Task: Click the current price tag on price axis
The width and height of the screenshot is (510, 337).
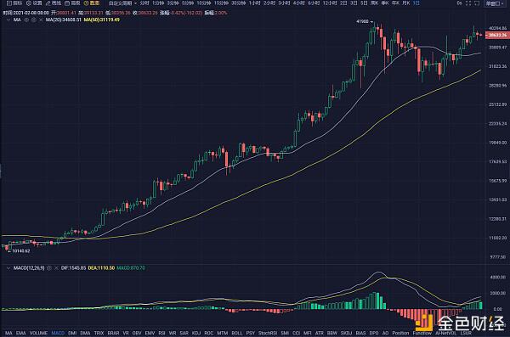Action: pos(497,35)
